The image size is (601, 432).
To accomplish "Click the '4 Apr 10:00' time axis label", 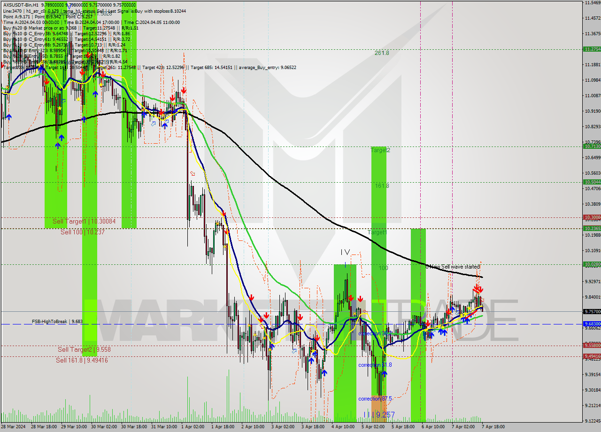I will [343, 427].
